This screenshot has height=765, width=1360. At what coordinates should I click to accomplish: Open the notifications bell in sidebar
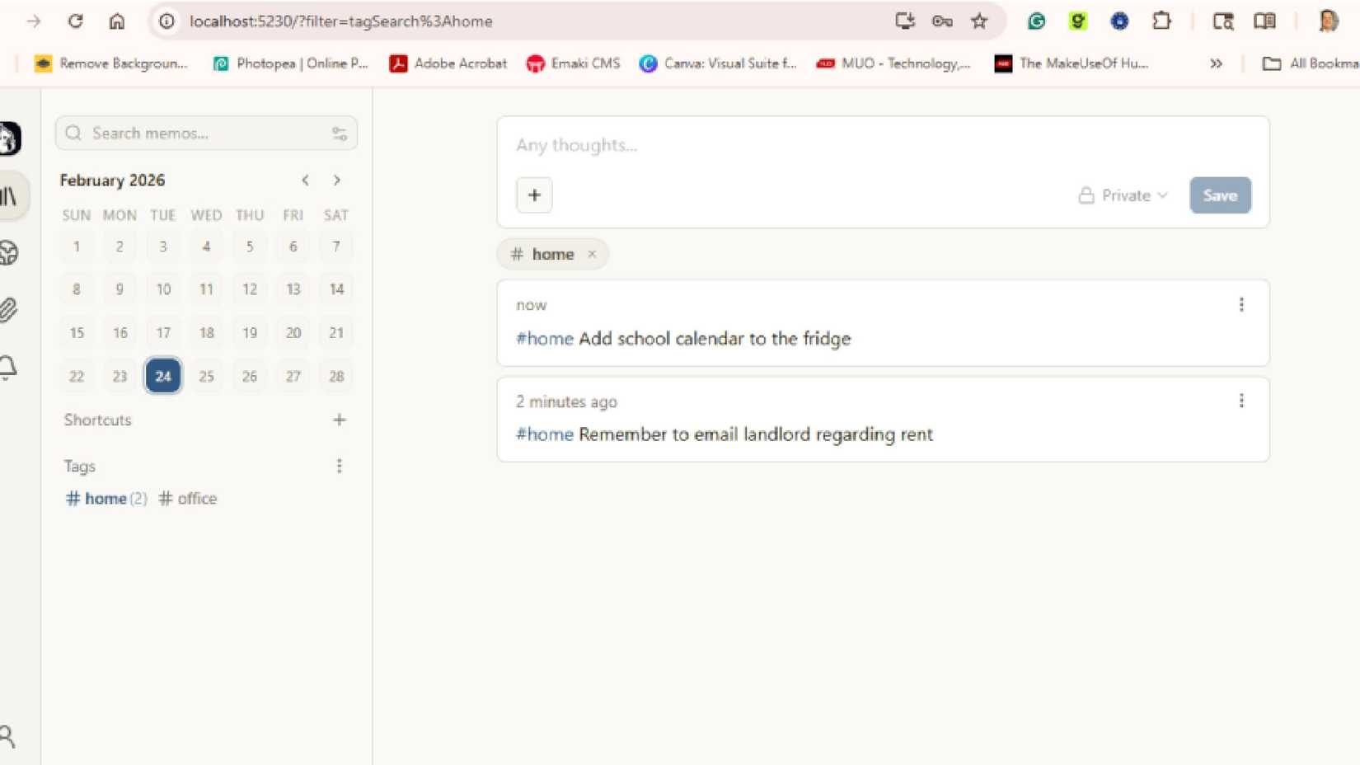pyautogui.click(x=10, y=367)
